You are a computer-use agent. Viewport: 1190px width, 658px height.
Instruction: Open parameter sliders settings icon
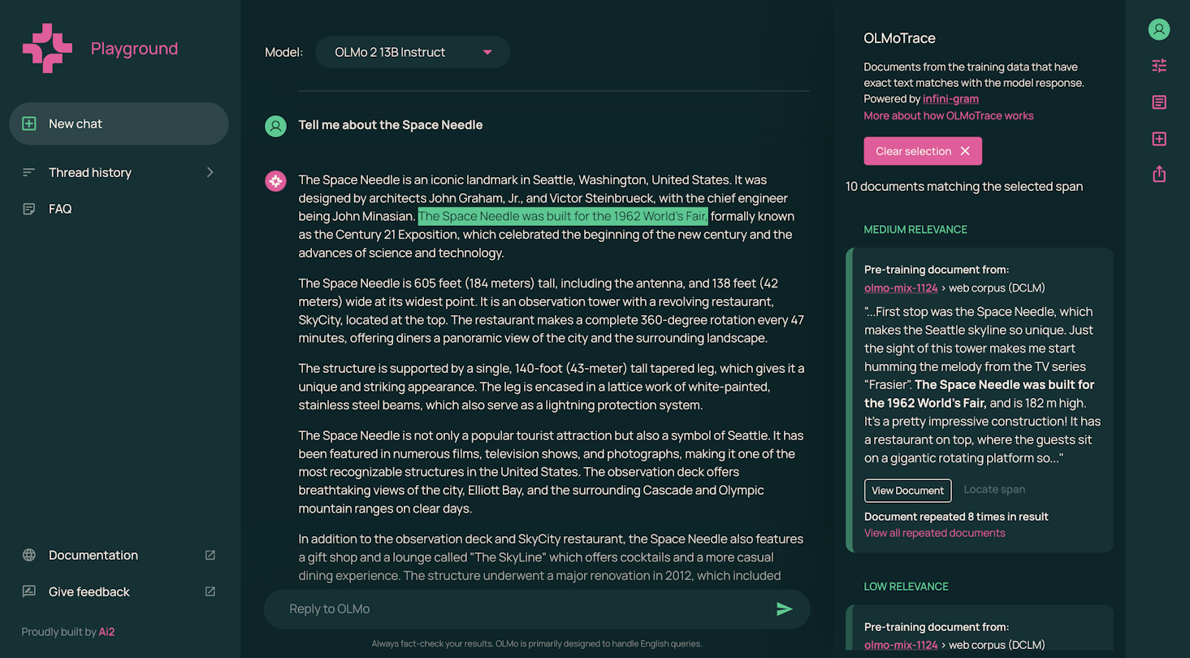point(1159,66)
